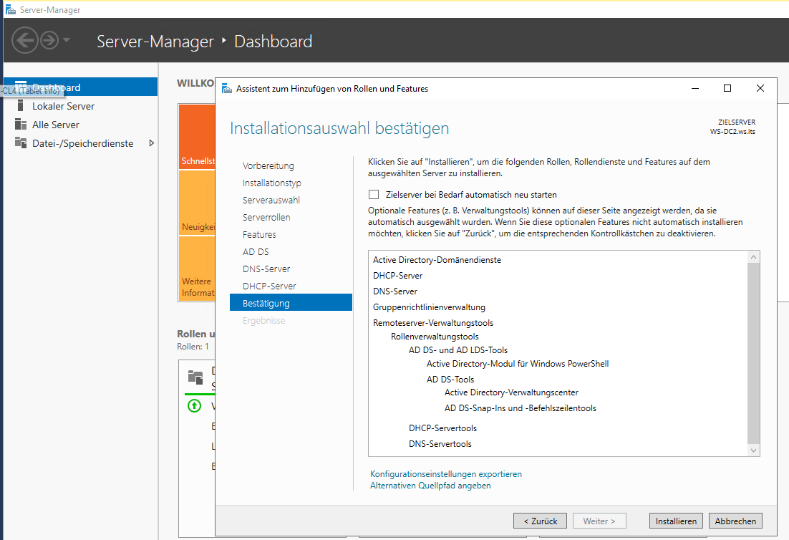Viewport: 789px width, 540px height.
Task: Click the feature list scrollbar thumb
Action: pyautogui.click(x=753, y=353)
